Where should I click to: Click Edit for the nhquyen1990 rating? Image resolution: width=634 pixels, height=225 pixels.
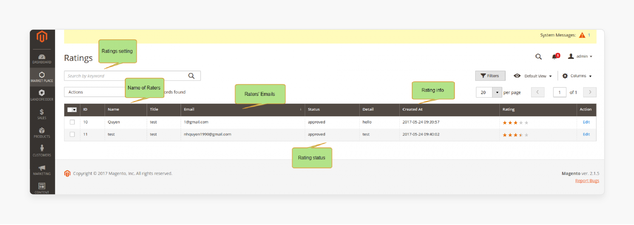[586, 134]
